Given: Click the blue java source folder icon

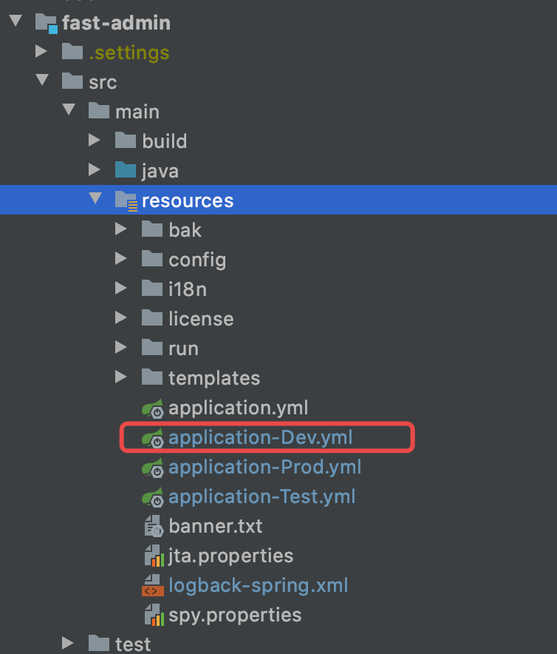Looking at the screenshot, I should click(x=126, y=171).
